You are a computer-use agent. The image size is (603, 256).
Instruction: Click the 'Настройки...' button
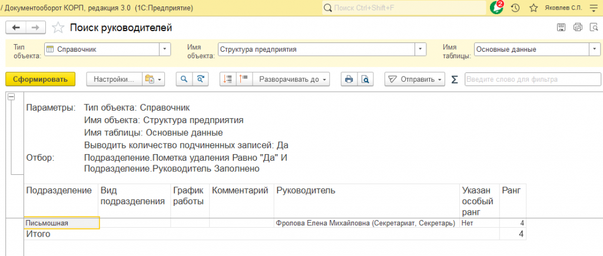point(114,79)
